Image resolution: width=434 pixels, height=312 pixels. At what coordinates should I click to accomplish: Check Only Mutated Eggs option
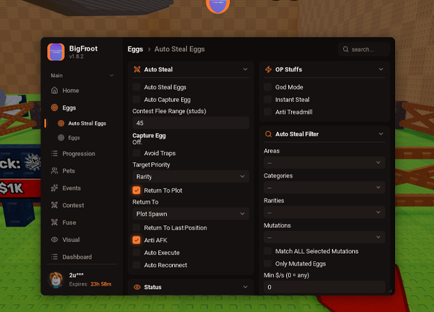(x=267, y=263)
